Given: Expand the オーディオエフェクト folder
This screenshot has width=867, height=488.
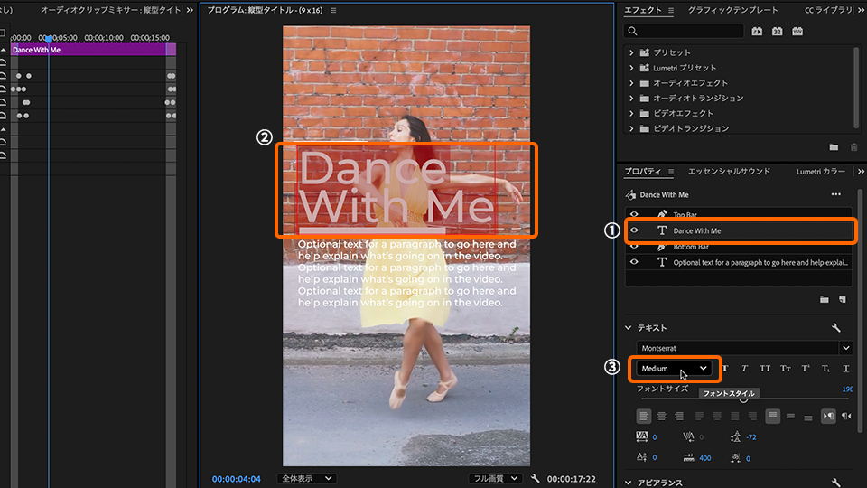Looking at the screenshot, I should coord(631,83).
